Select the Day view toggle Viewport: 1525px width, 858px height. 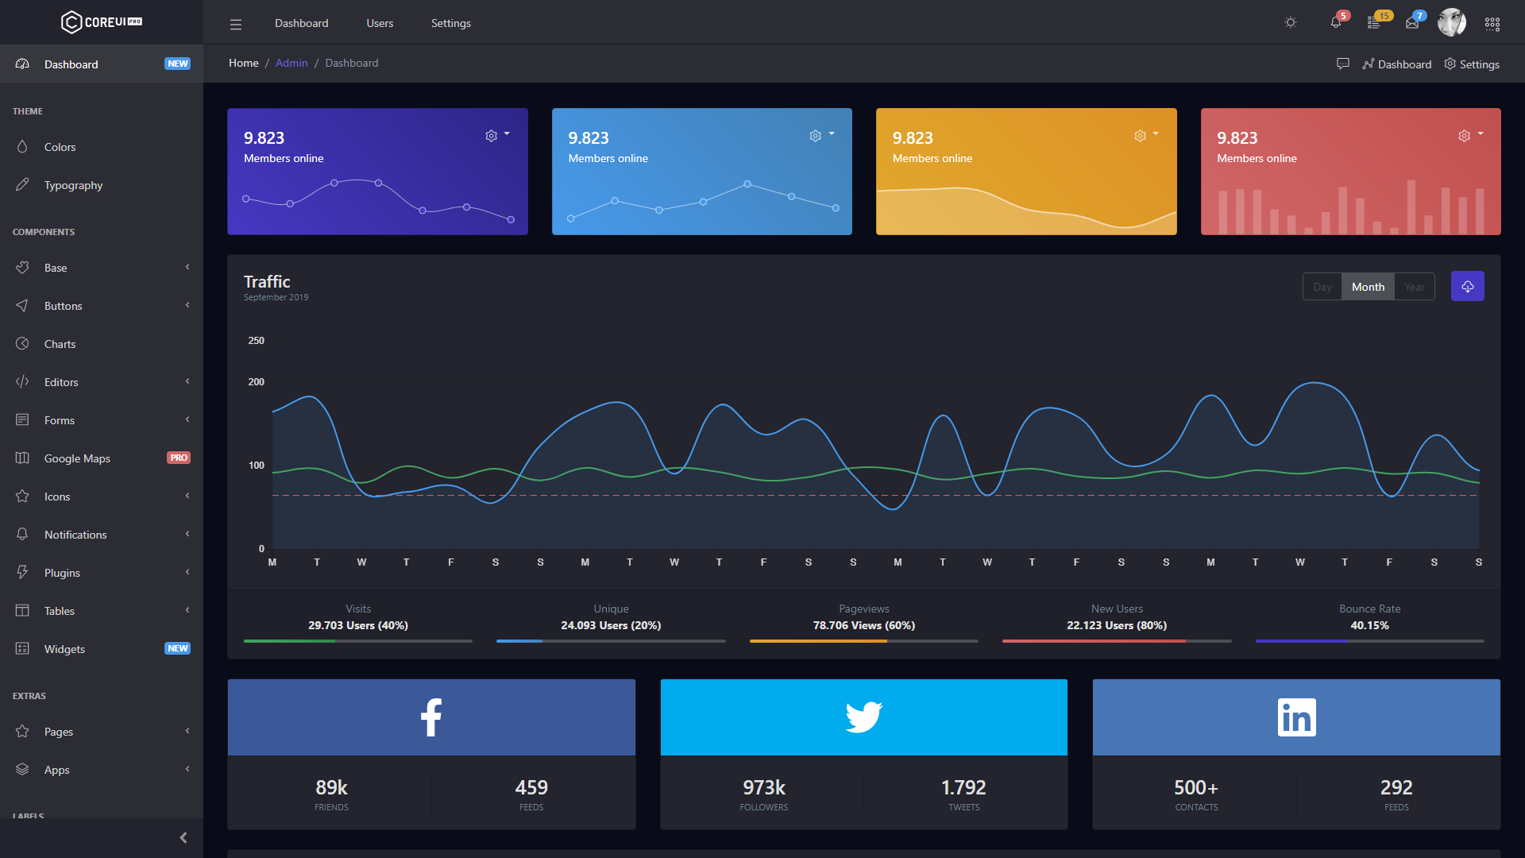coord(1322,286)
